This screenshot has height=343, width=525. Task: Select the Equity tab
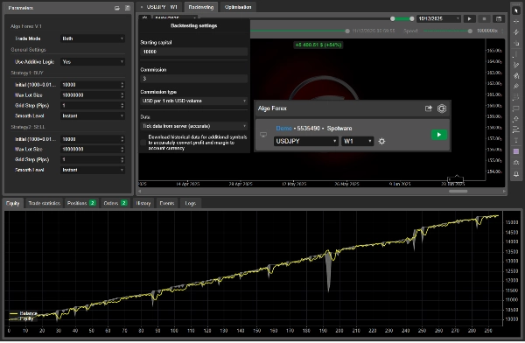point(13,203)
